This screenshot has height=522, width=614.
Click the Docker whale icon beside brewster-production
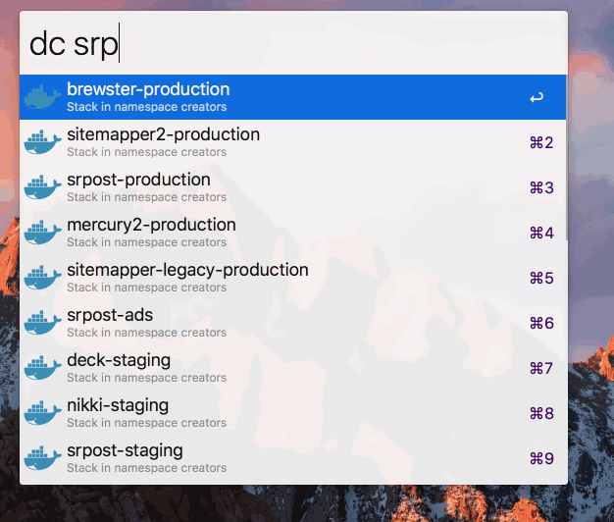[x=42, y=97]
